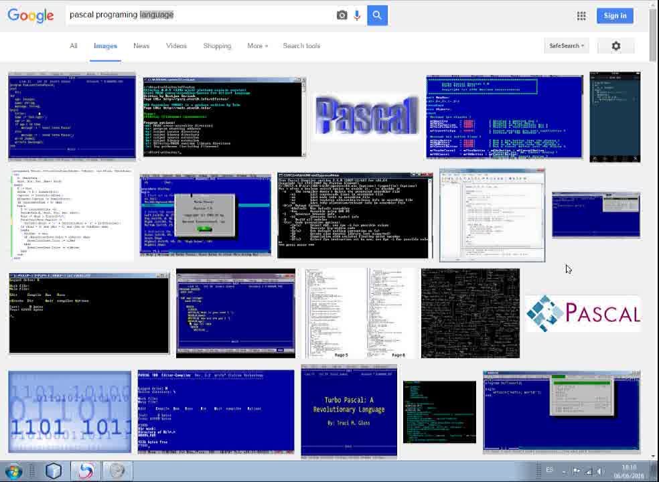Screen dimensions: 659x482
Task: Open the phone screenshot code image
Action: [615, 117]
